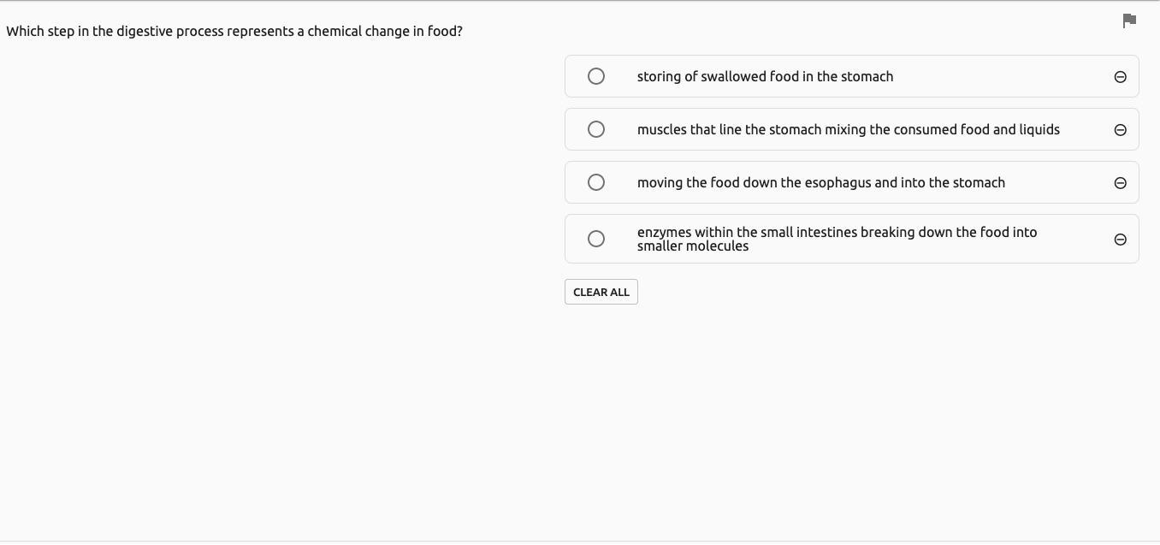Select radio for 'storing of swallowed food'

pos(596,76)
